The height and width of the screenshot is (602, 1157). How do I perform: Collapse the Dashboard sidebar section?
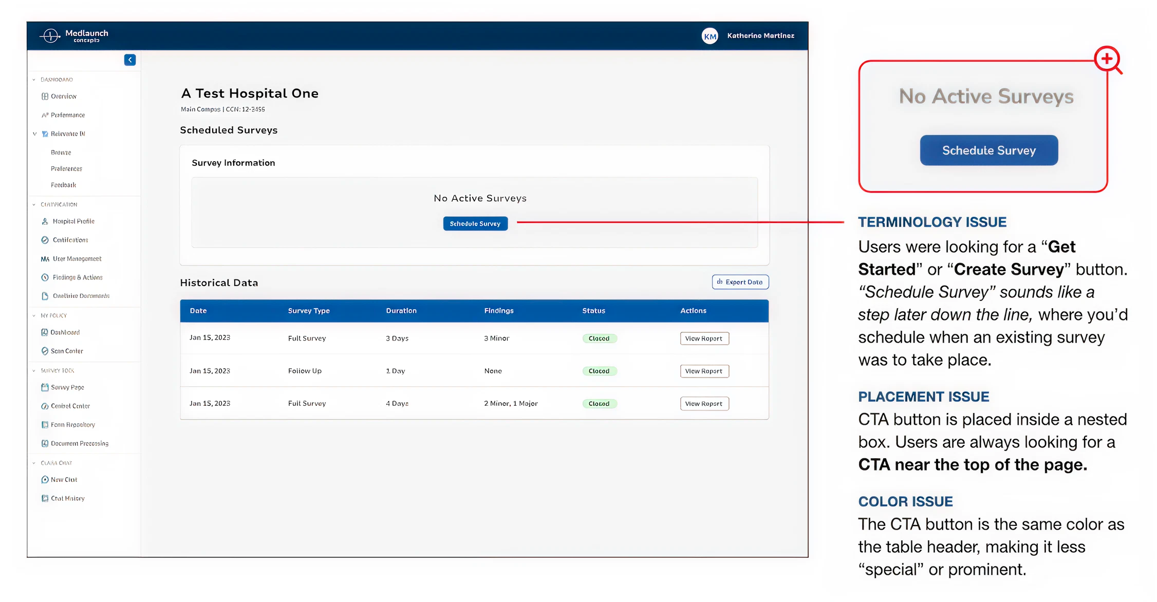(x=34, y=80)
